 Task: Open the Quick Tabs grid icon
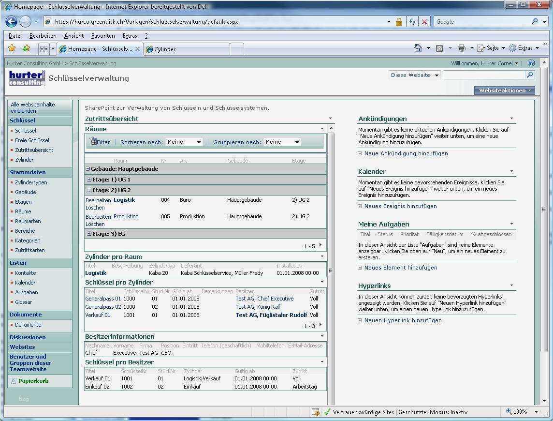pyautogui.click(x=44, y=49)
